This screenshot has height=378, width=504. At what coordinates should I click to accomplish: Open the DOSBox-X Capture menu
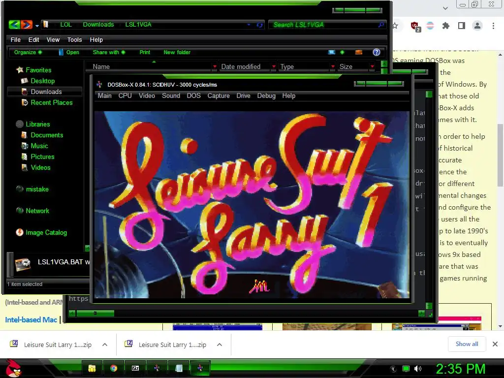pos(218,96)
